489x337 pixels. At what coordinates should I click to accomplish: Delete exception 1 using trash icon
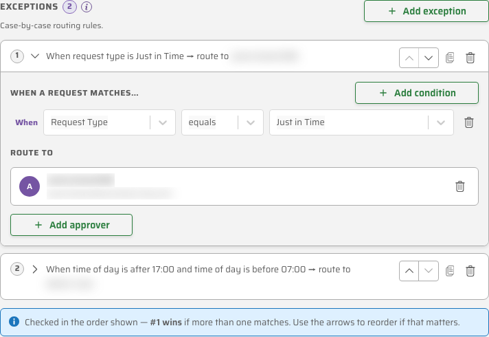(x=470, y=58)
